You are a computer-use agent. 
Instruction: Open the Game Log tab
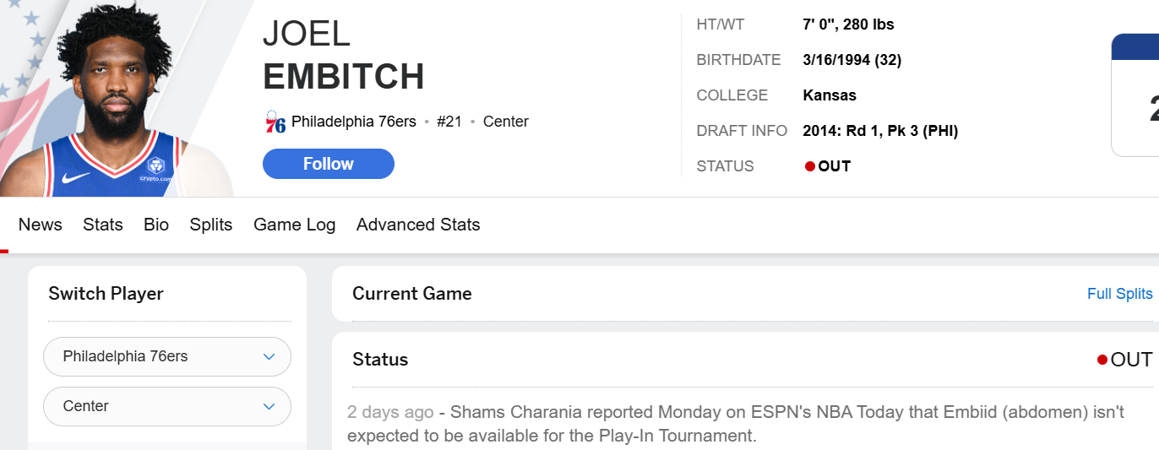click(x=295, y=225)
